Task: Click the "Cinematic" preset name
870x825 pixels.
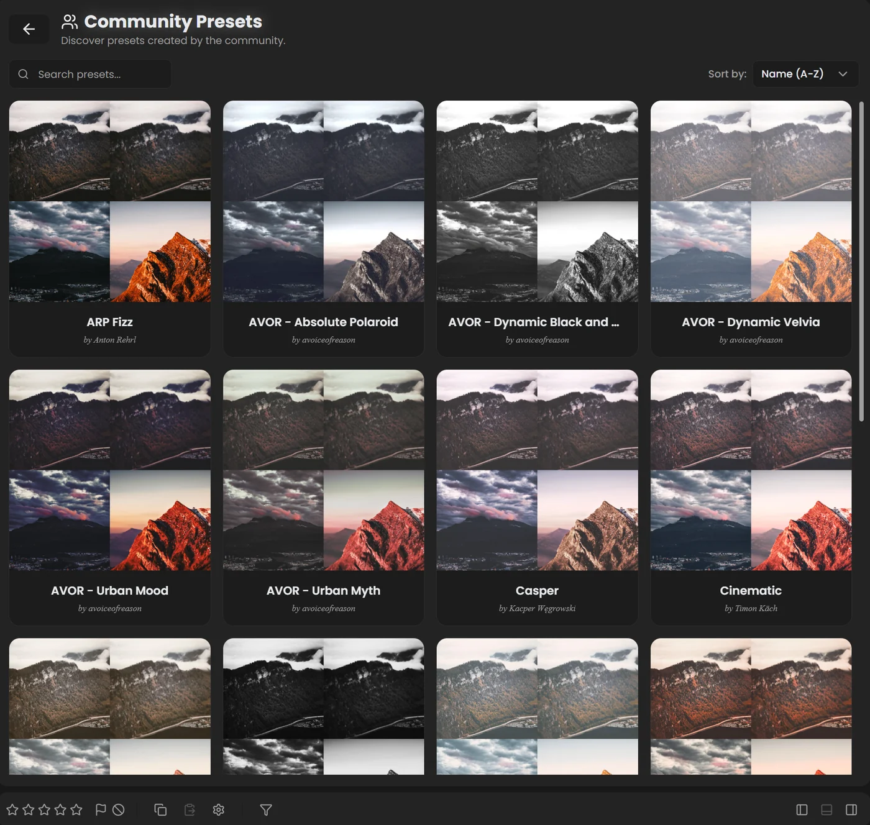Action: 751,591
